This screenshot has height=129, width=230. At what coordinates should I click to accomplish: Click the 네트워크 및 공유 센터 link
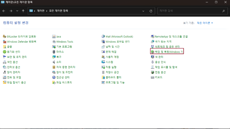[167, 47]
